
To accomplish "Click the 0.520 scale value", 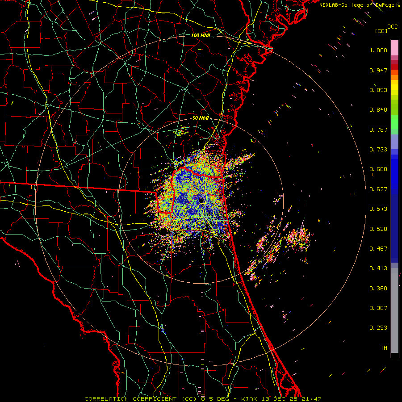I will 378,229.
